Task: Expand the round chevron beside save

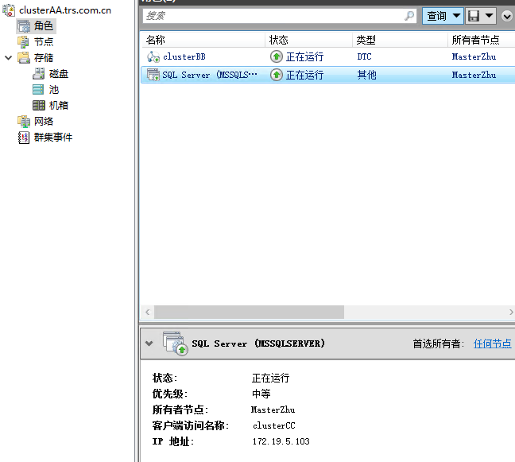Action: click(507, 16)
